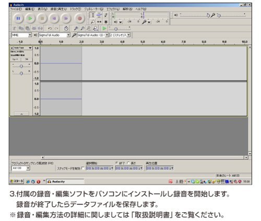Viewport: 261px width, 221px height.
Task: Click the track pan L/R slider knob
Action: [21, 73]
